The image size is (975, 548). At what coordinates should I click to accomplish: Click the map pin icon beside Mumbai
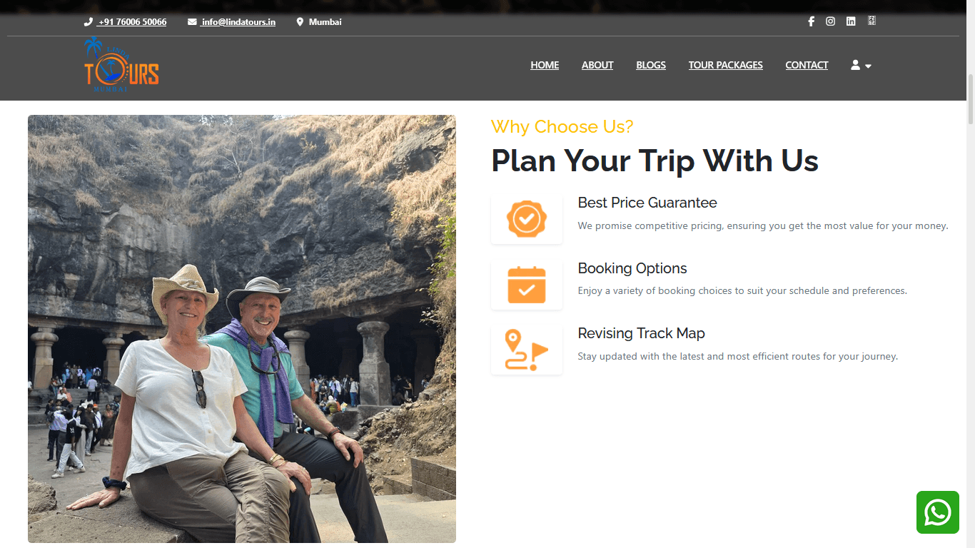coord(300,22)
